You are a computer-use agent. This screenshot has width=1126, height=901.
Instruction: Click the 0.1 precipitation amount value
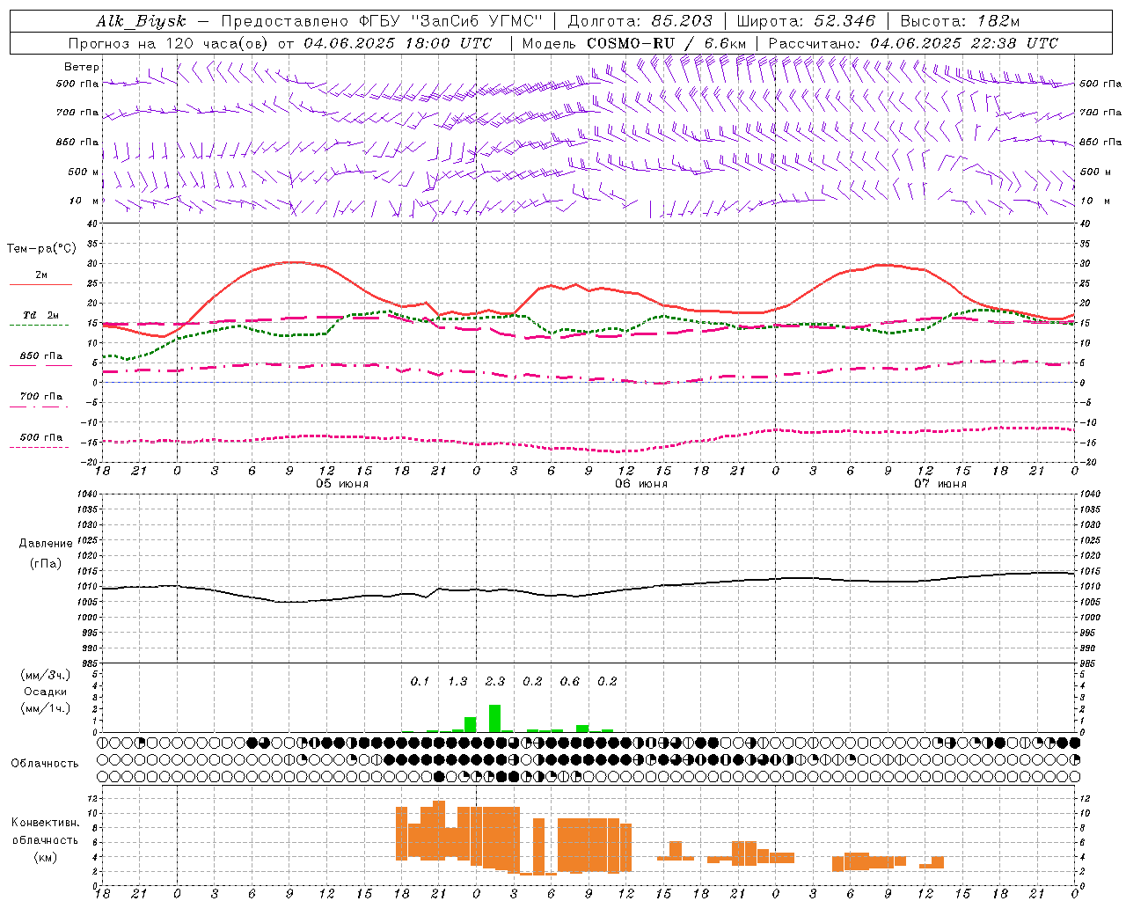(x=420, y=682)
